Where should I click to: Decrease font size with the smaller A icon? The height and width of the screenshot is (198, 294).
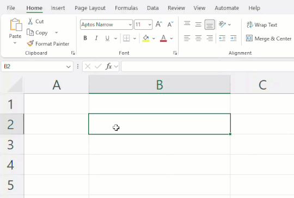[170, 24]
